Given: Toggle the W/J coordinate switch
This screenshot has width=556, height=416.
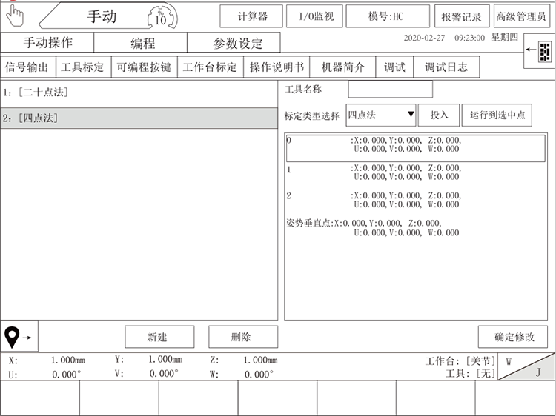Looking at the screenshot, I should click(x=526, y=366).
